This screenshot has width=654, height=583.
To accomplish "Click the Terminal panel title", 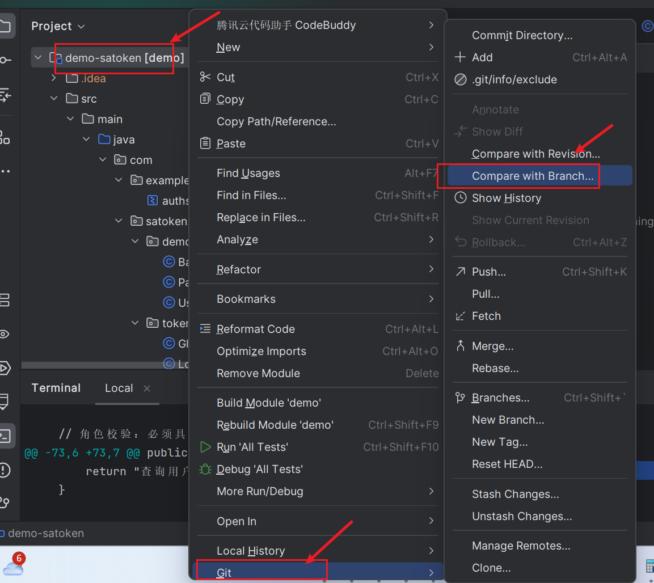I will click(x=56, y=388).
